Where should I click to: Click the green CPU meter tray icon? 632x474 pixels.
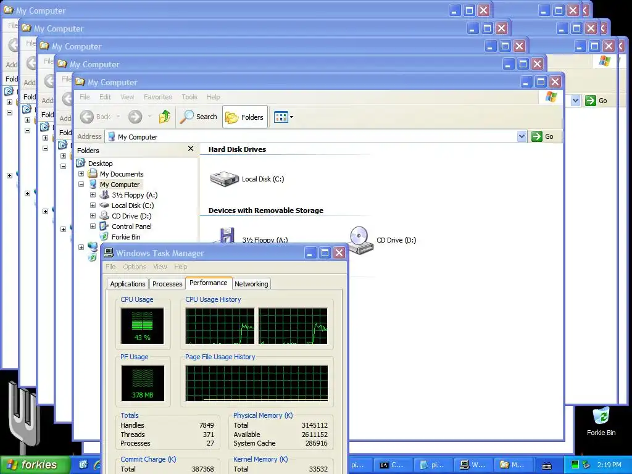tap(575, 465)
